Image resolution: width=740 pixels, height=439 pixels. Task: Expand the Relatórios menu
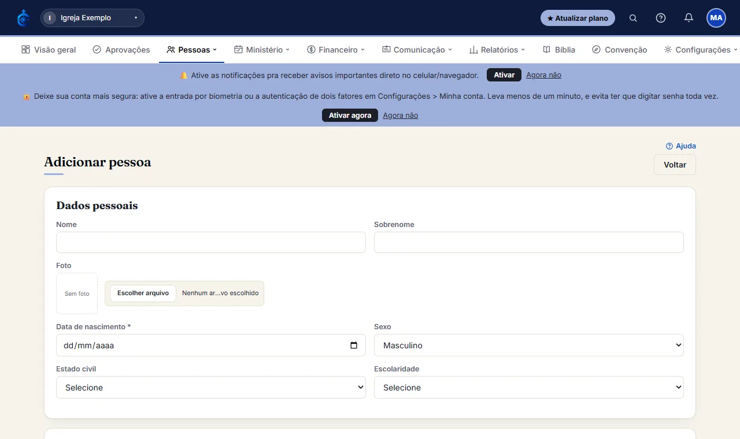[x=497, y=50]
